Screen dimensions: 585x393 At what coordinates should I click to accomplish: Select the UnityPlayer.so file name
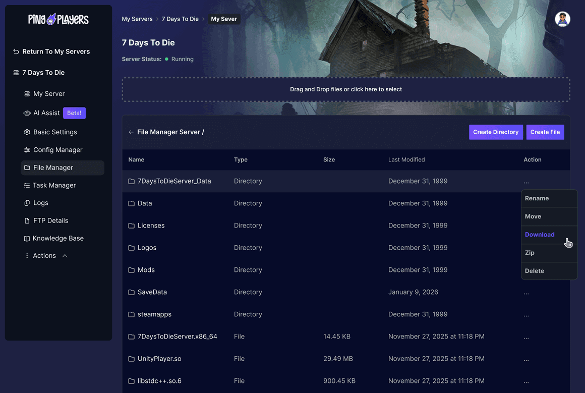(159, 359)
